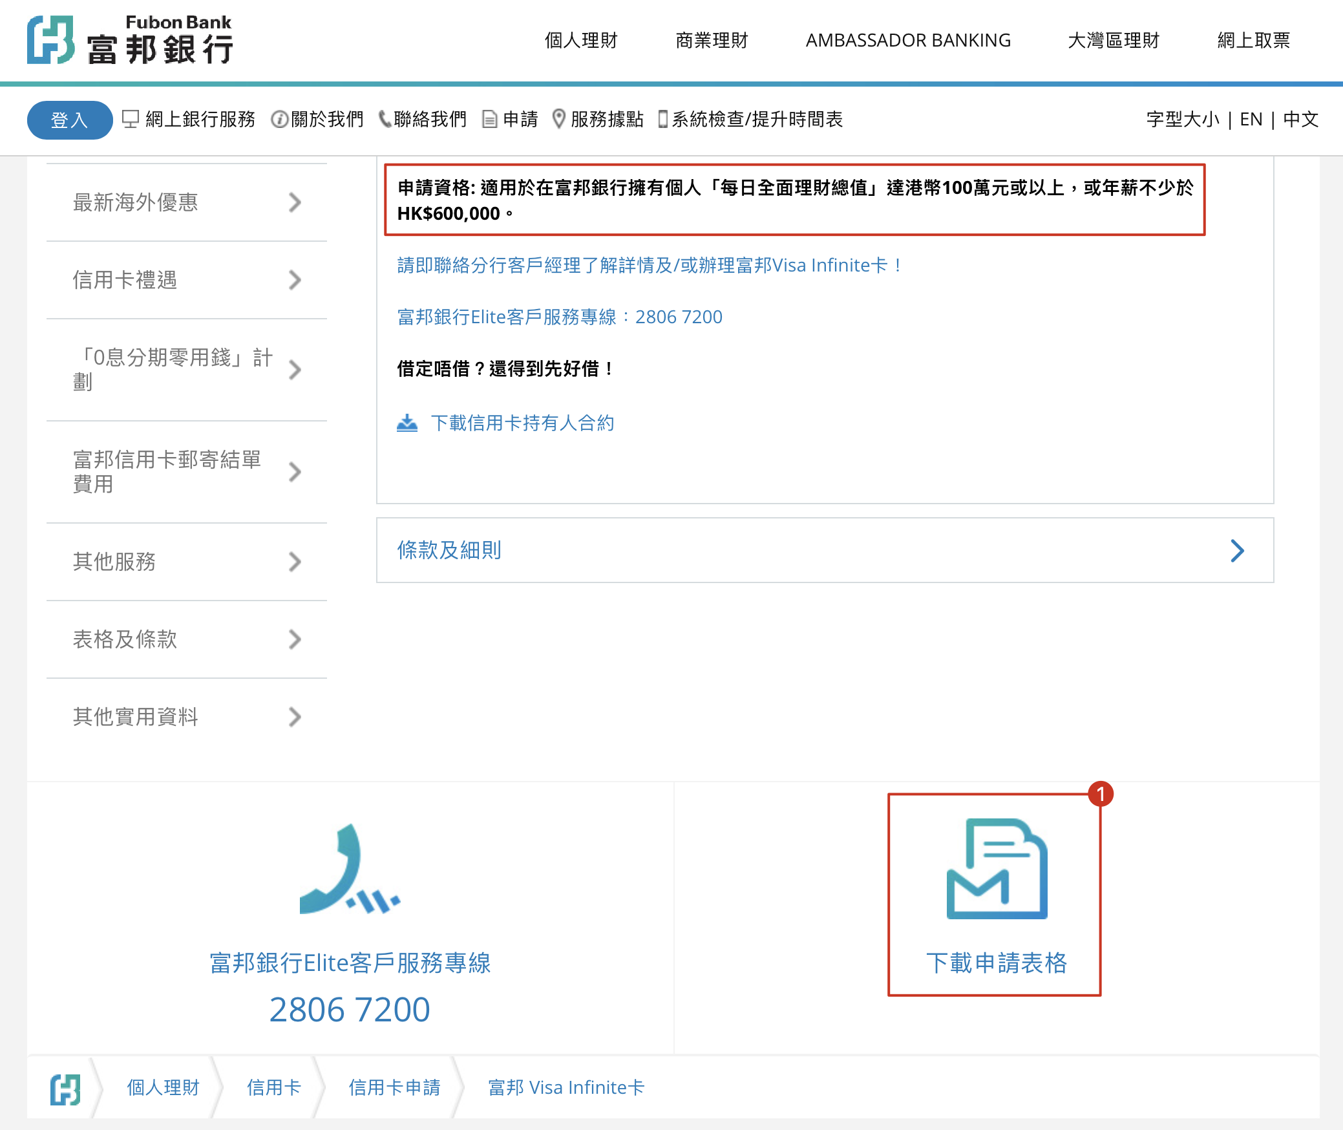1343x1130 pixels.
Task: Expand 其他服務 sidebar chevron
Action: [295, 562]
